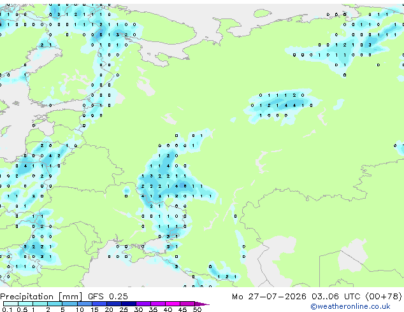Click the 30–35 mm purple legend swatch
Viewport: 404px width, 312px height.
click(x=143, y=304)
